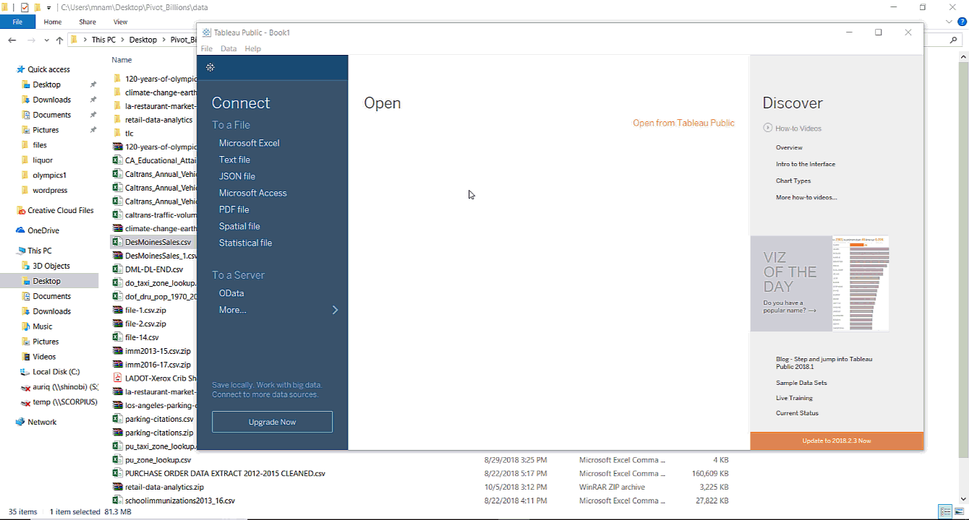Open the Sample Data Sets link
This screenshot has width=969, height=520.
(x=801, y=383)
